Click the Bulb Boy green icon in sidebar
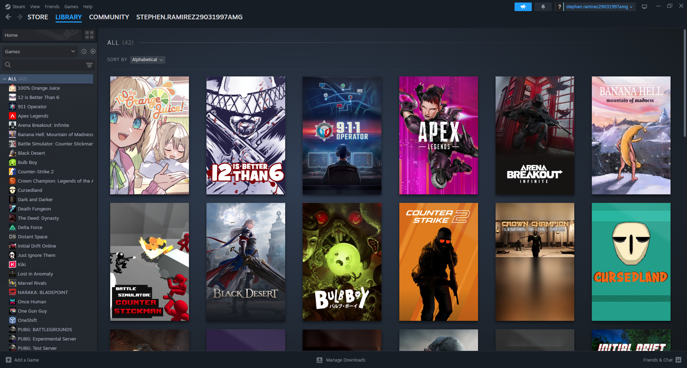The height and width of the screenshot is (368, 687). coord(13,162)
